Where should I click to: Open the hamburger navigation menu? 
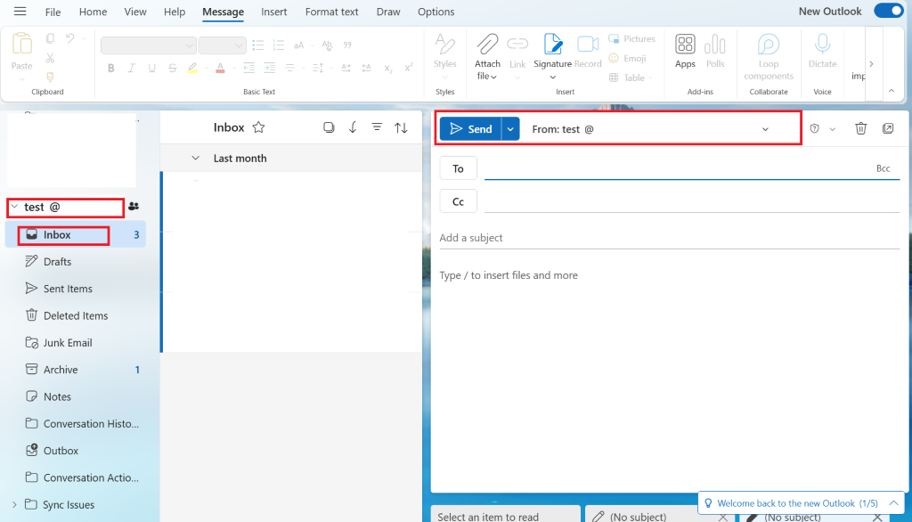(20, 11)
